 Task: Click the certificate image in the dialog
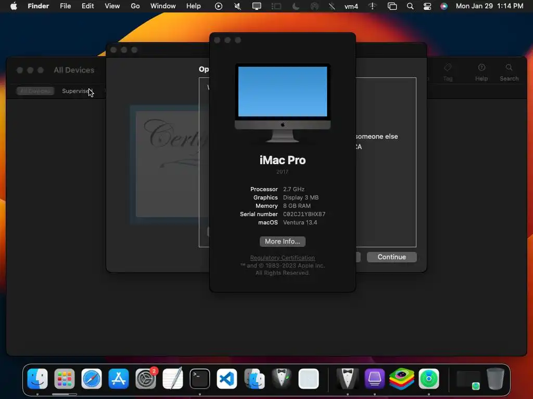(x=170, y=164)
